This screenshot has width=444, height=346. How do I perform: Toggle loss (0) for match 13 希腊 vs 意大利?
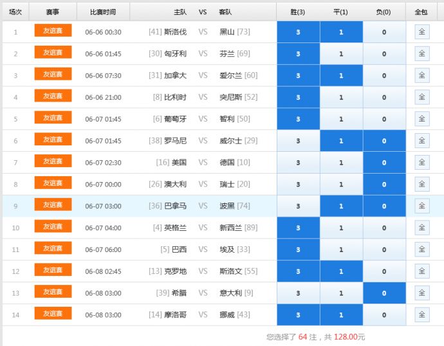tap(384, 293)
